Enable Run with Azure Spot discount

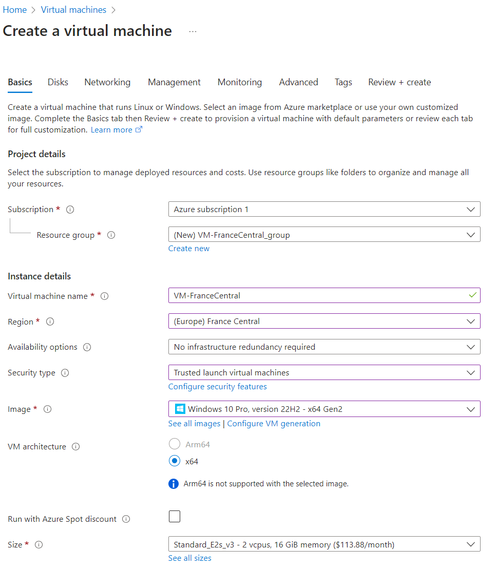coord(175,517)
